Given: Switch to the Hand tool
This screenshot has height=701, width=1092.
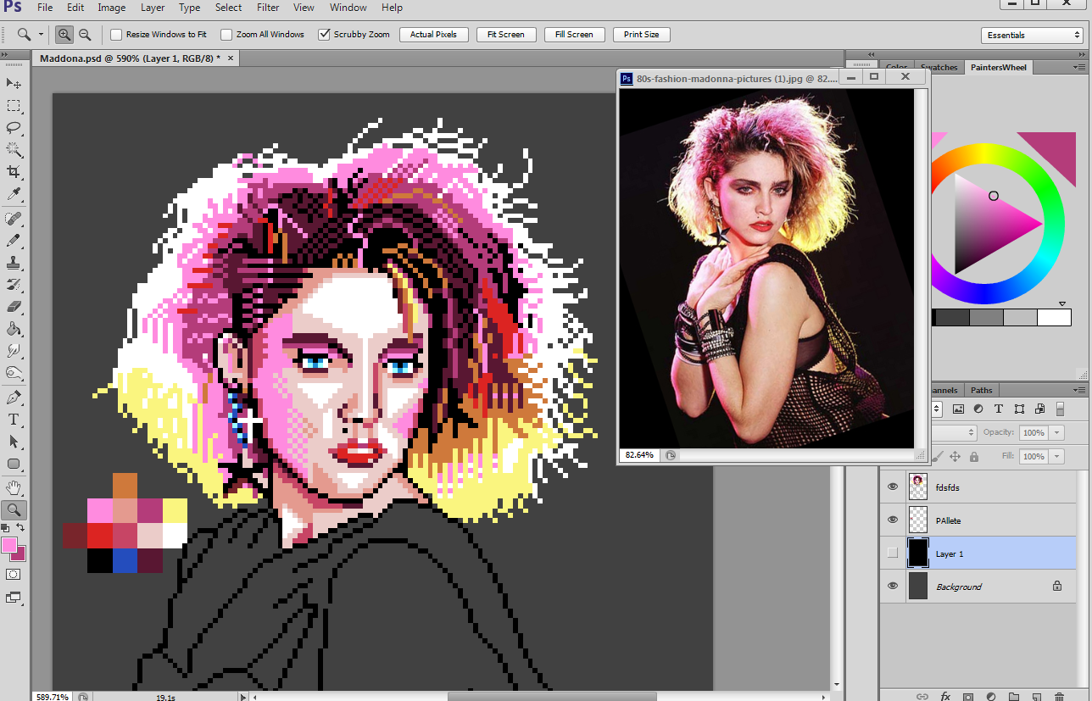Looking at the screenshot, I should point(14,487).
